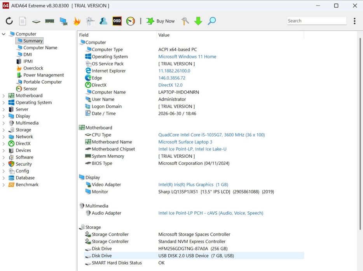Screen dimensions: 363x271
Task: Select the SMART Hard Disks Status row
Action: click(194, 263)
